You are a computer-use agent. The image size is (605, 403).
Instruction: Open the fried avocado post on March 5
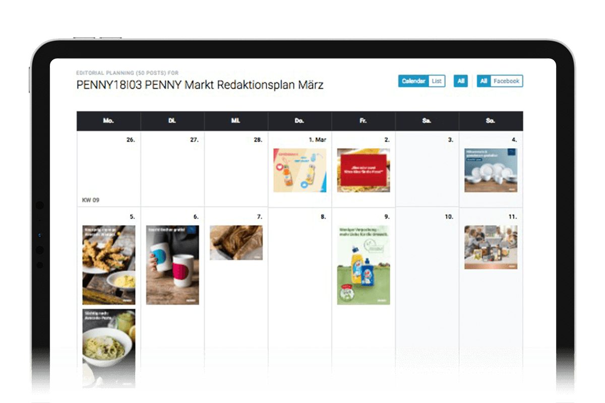pyautogui.click(x=109, y=265)
